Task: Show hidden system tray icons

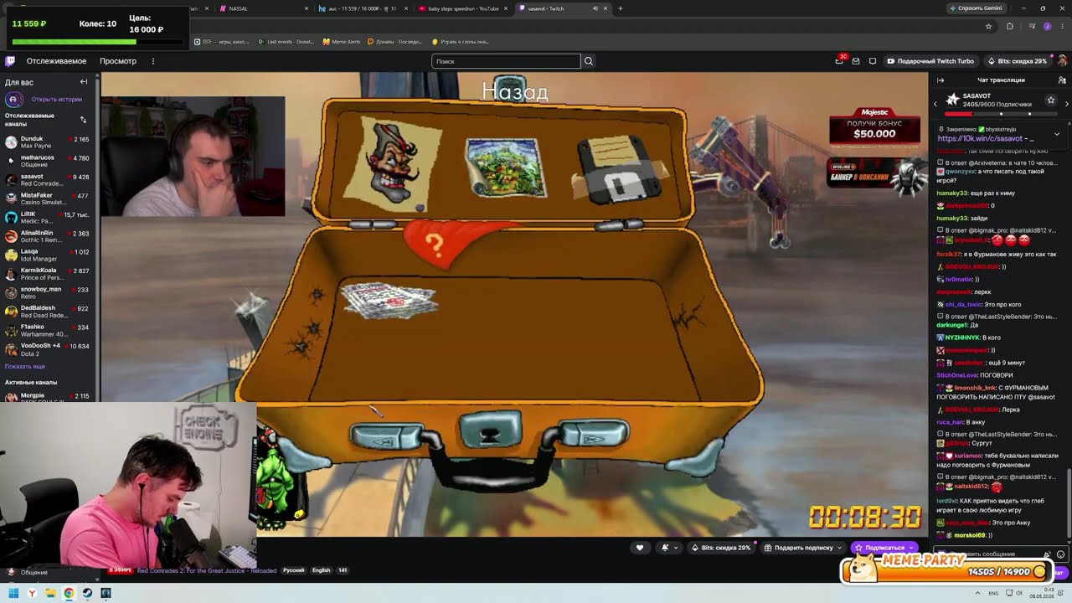Action: pos(978,593)
